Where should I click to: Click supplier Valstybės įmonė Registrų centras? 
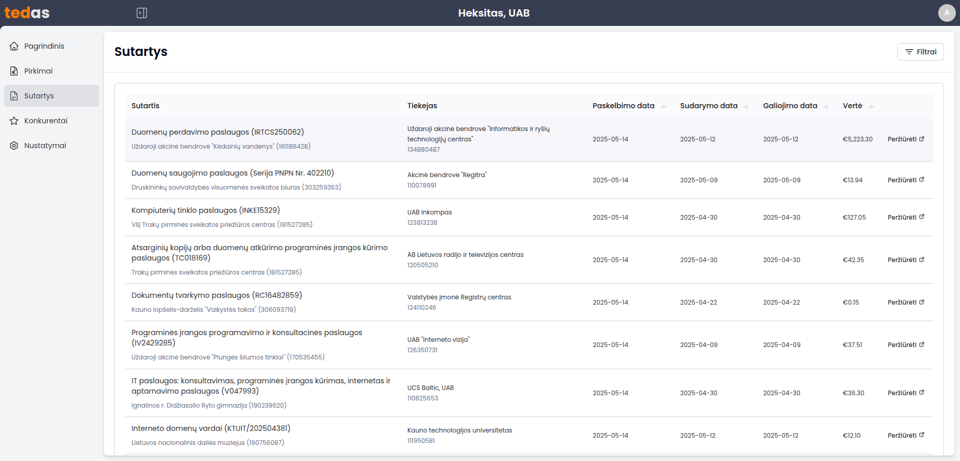pos(459,297)
